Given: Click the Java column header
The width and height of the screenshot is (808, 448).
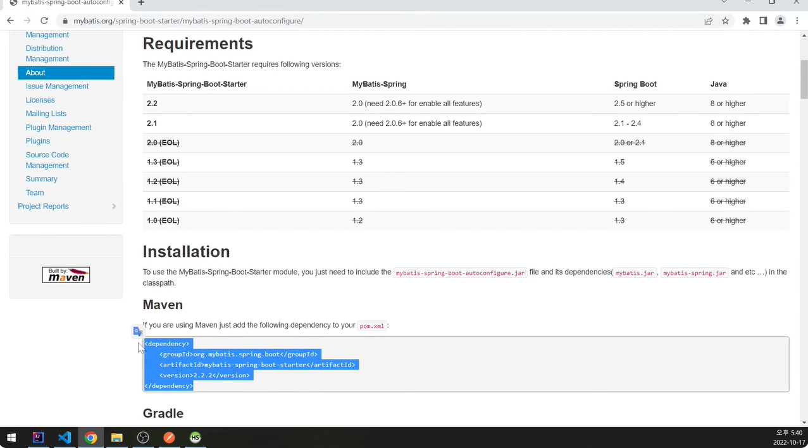Looking at the screenshot, I should tap(718, 84).
